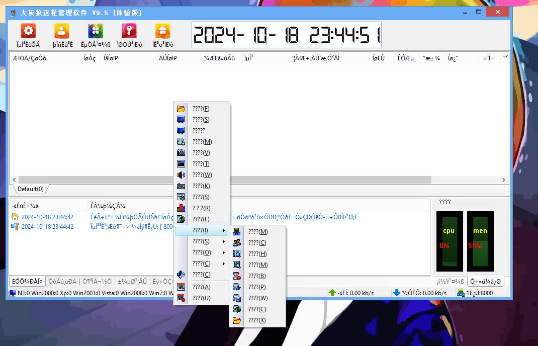Choose the orange speaker (W) menu entry
The width and height of the screenshot is (538, 346).
202,175
